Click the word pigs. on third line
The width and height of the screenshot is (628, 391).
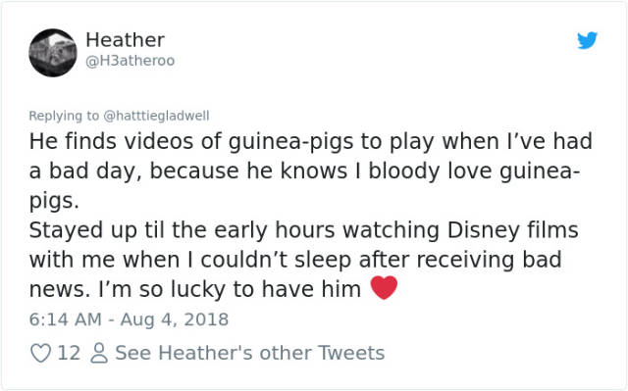pyautogui.click(x=54, y=201)
